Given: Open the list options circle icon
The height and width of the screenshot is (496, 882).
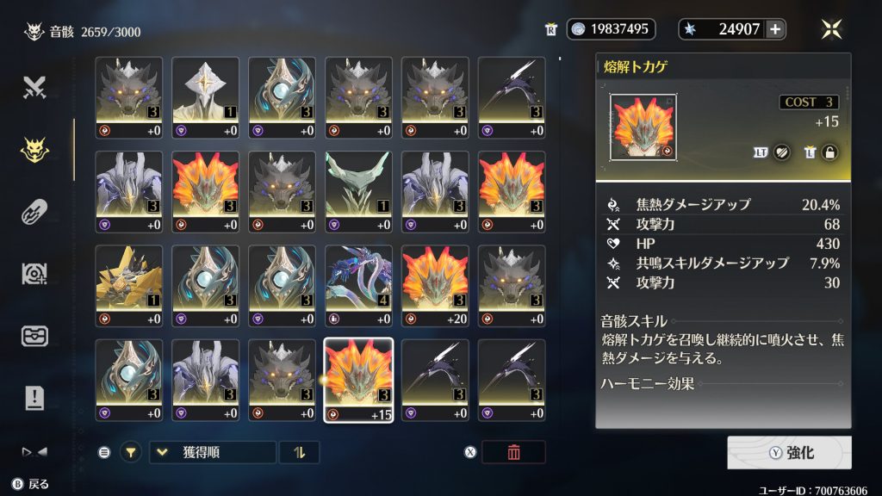Looking at the screenshot, I should 104,452.
